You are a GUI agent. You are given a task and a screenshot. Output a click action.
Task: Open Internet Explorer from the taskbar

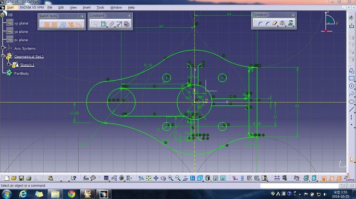23,194
